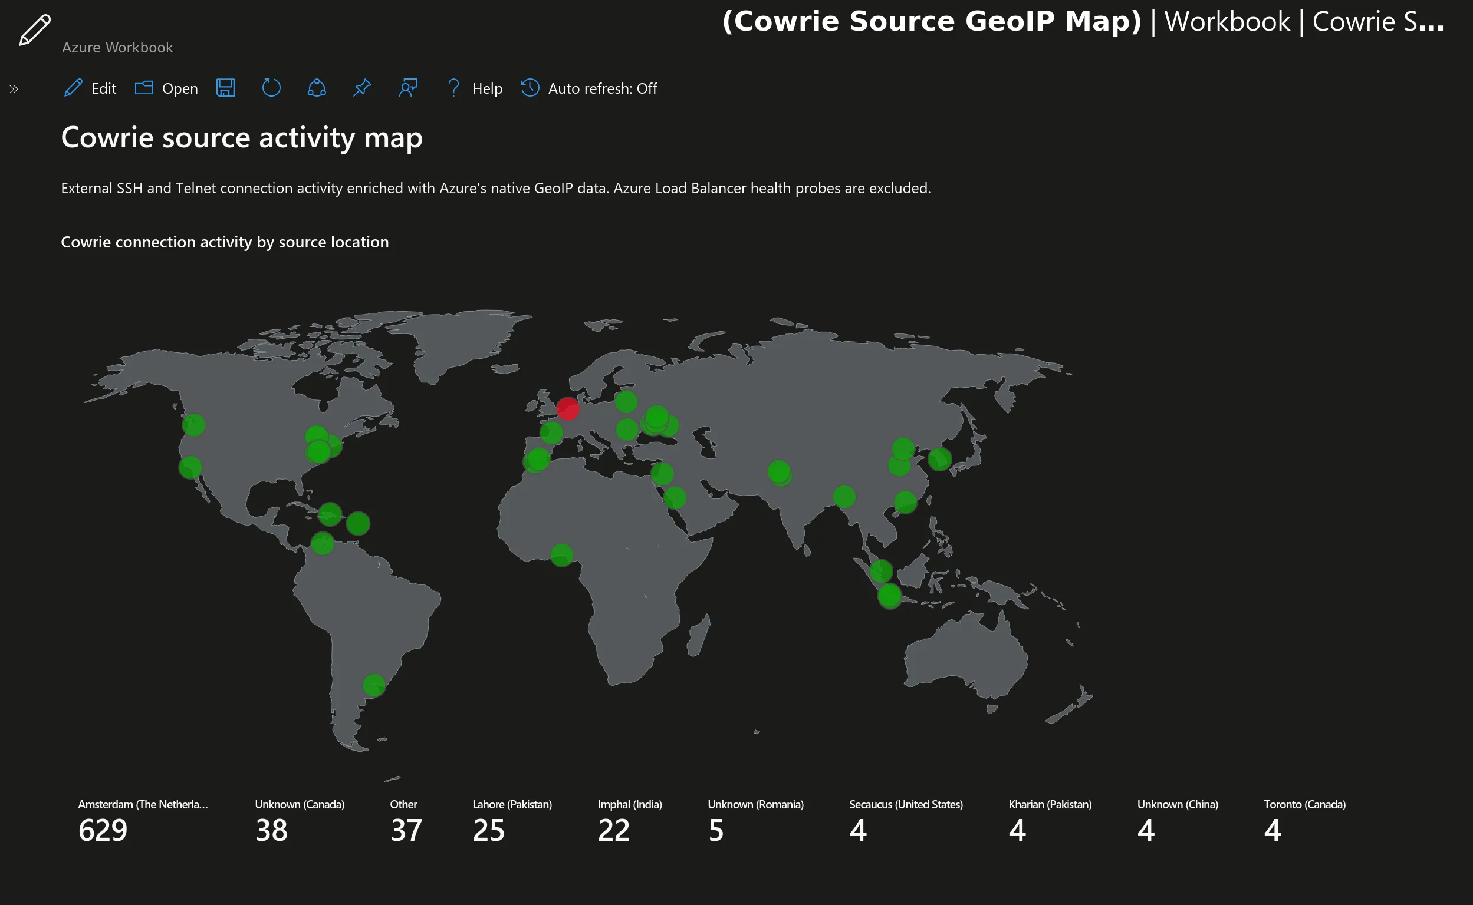Click the red Amsterdam map bubble
The image size is (1473, 905).
[568, 409]
